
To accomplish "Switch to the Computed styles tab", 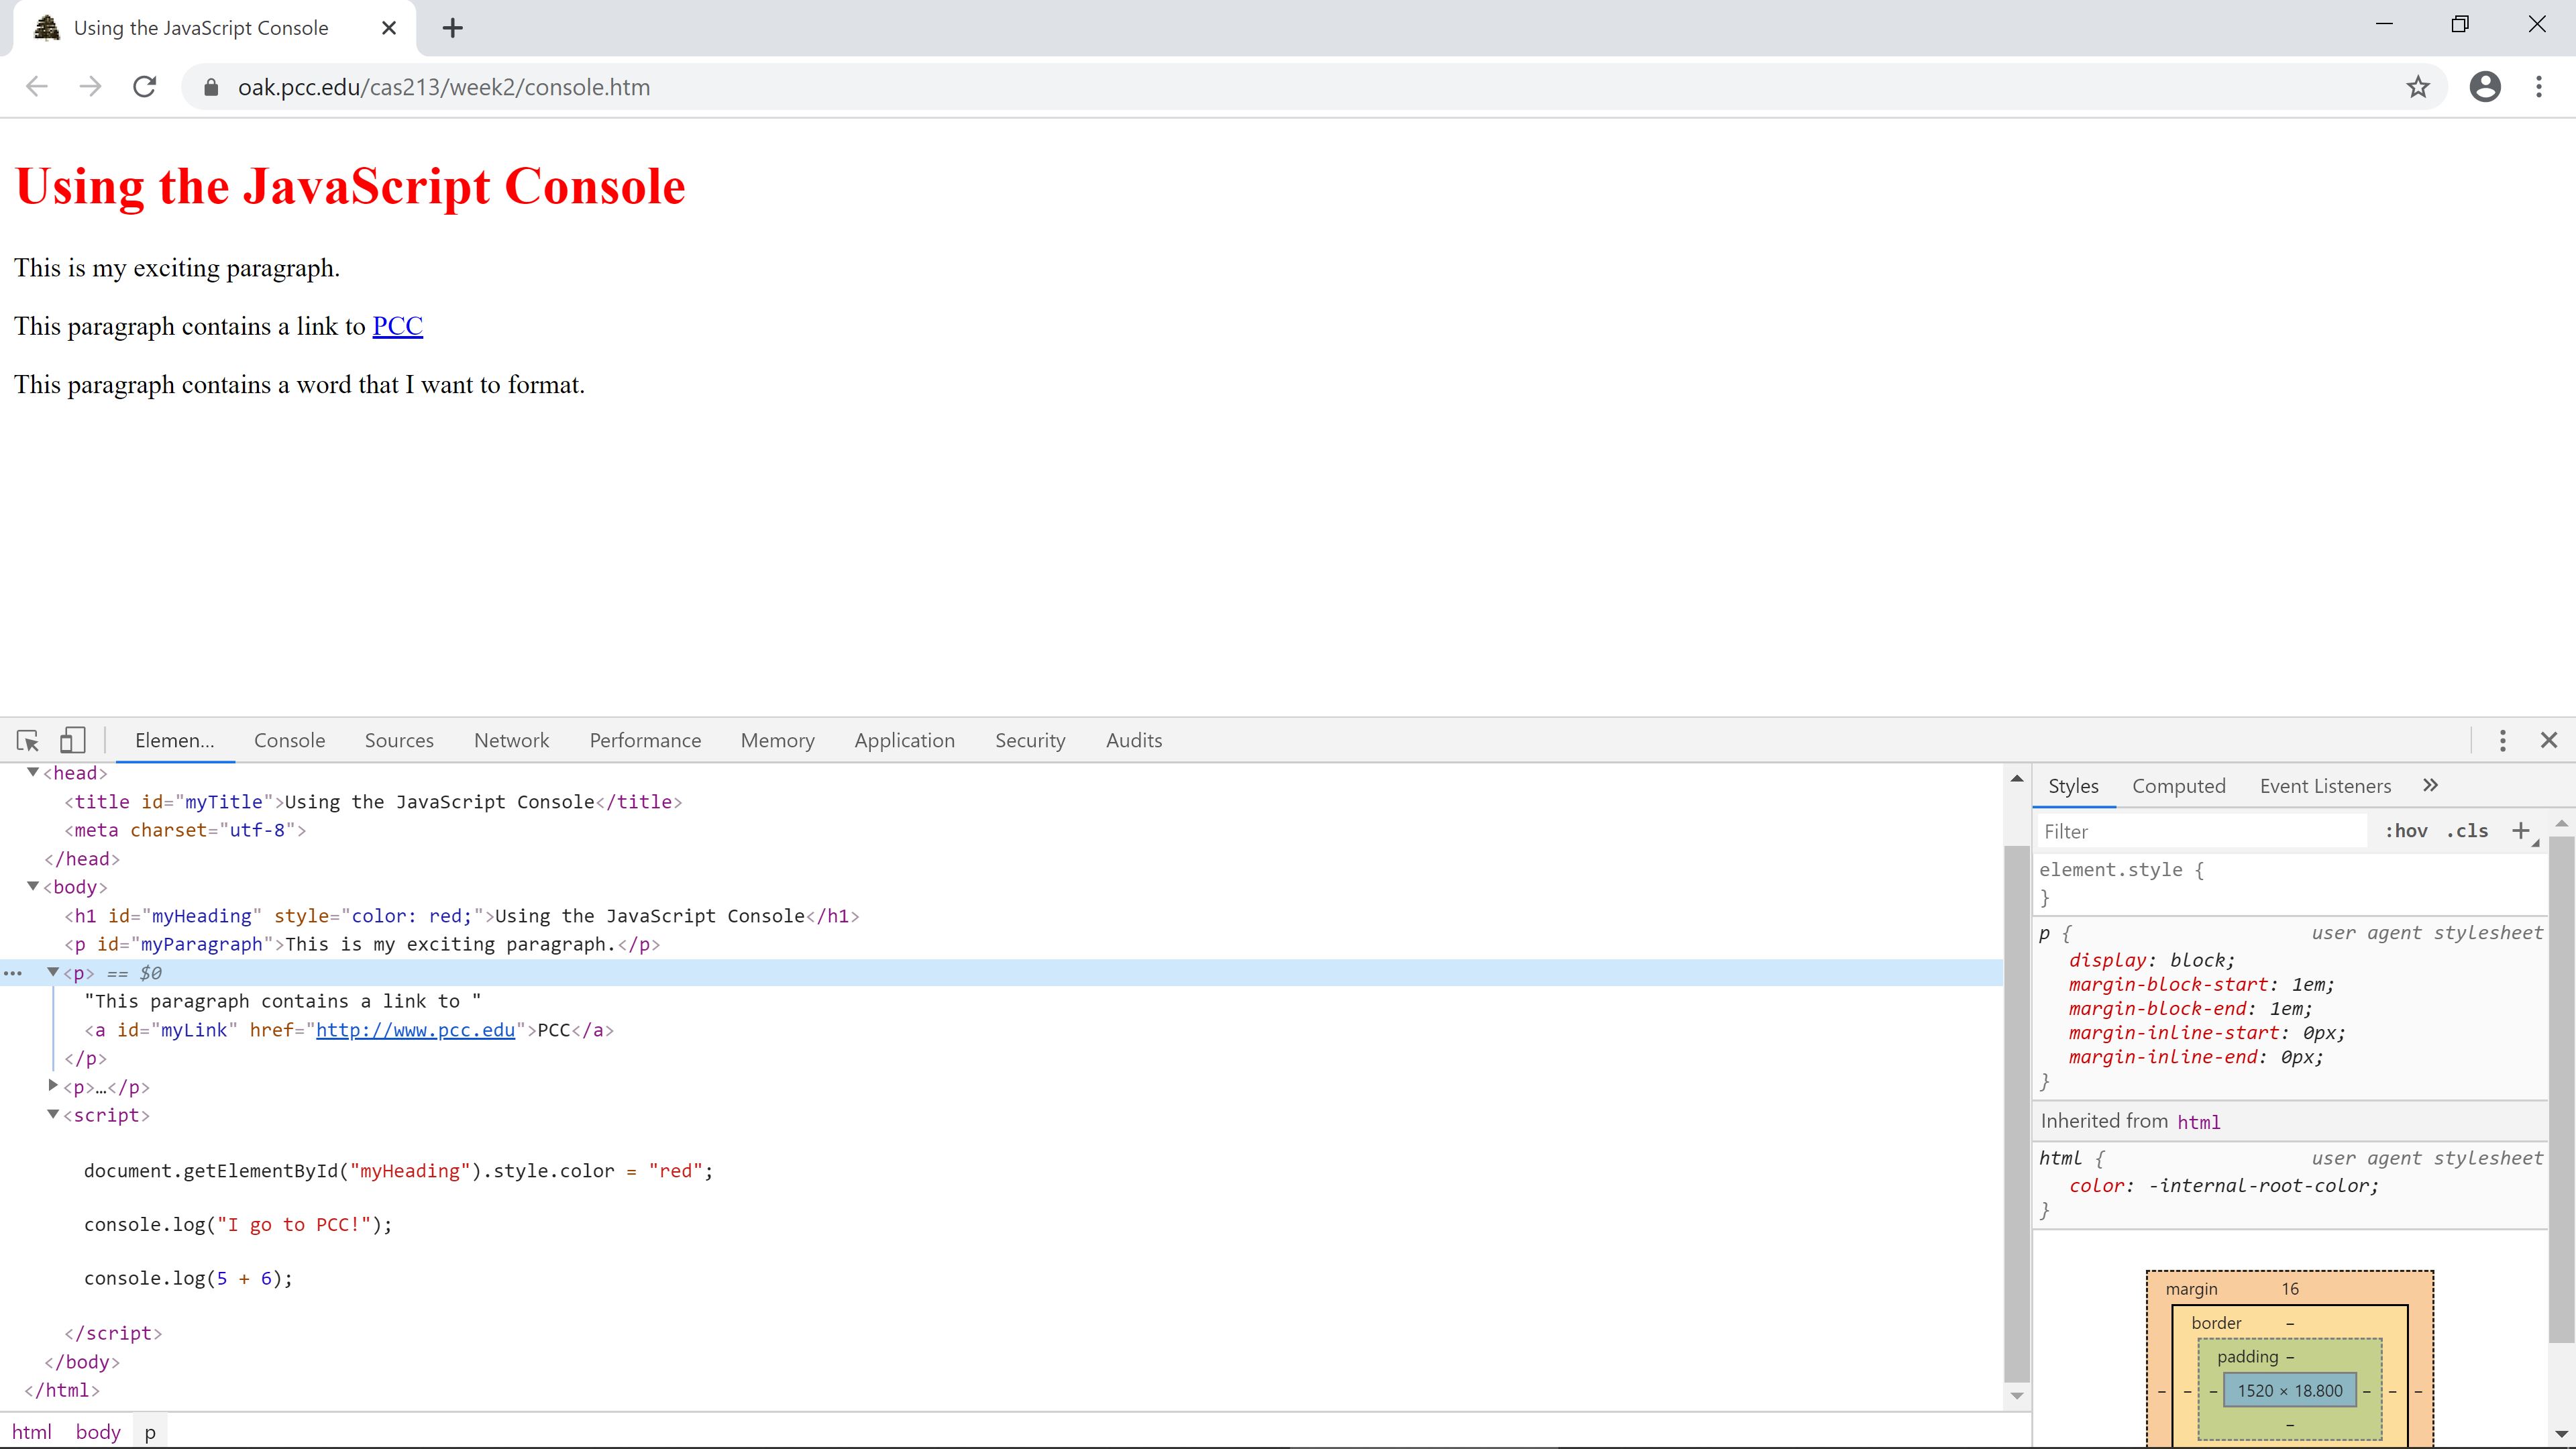I will point(2178,786).
